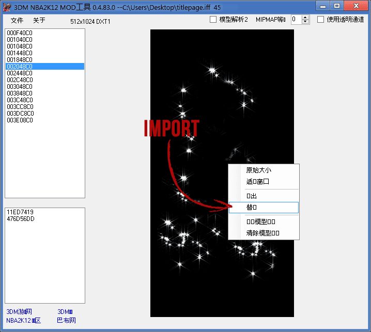This screenshot has height=332, width=371.
Task: Increase MIPMAP level with up arrow
Action: point(305,17)
